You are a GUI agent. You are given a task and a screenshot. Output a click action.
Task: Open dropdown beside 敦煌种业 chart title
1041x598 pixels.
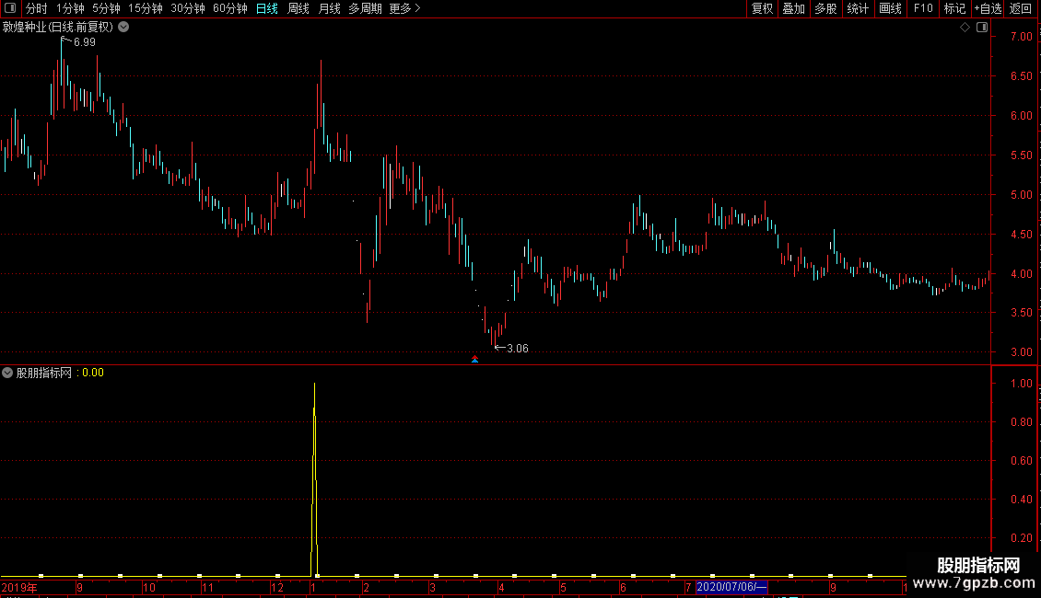[x=123, y=28]
